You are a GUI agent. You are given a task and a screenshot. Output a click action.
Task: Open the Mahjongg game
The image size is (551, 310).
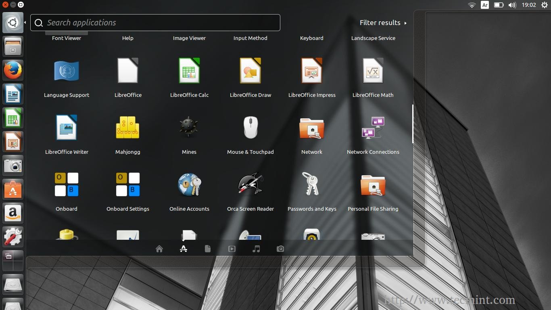click(x=128, y=128)
